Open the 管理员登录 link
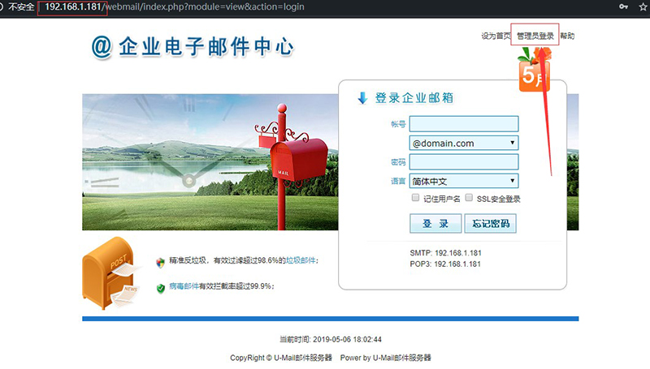650x369 pixels. pyautogui.click(x=535, y=36)
